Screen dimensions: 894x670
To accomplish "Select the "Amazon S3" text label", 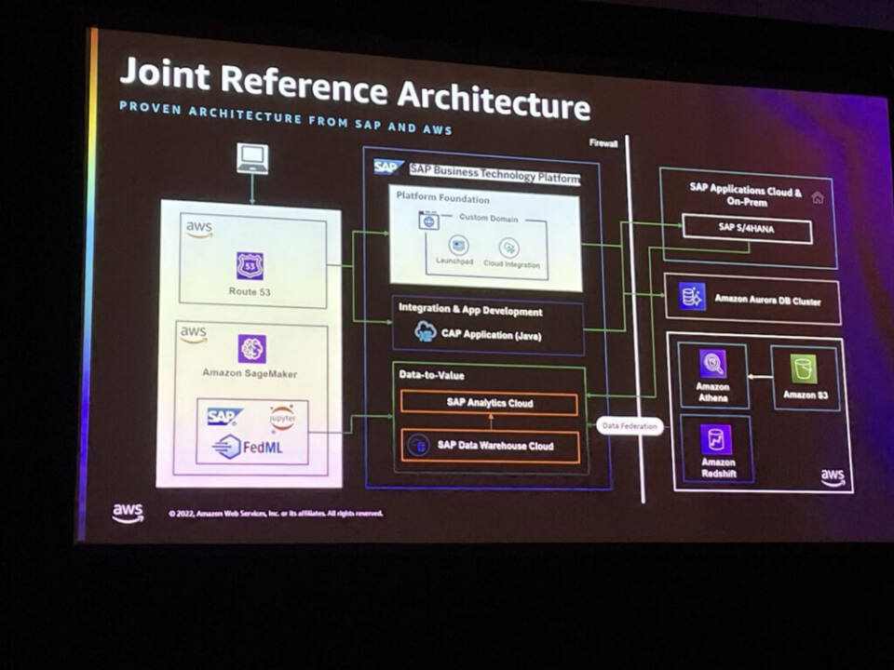I will [805, 395].
